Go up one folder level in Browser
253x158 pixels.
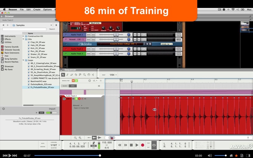pyautogui.click(x=56, y=25)
